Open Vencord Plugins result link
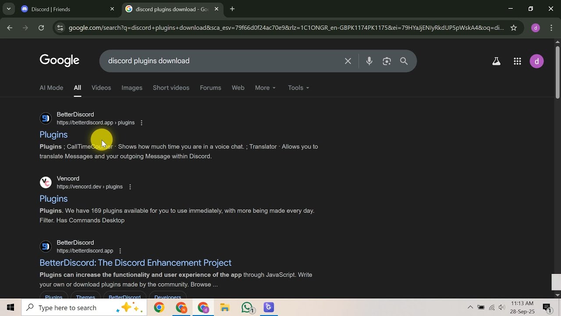The width and height of the screenshot is (561, 316). coord(53,199)
